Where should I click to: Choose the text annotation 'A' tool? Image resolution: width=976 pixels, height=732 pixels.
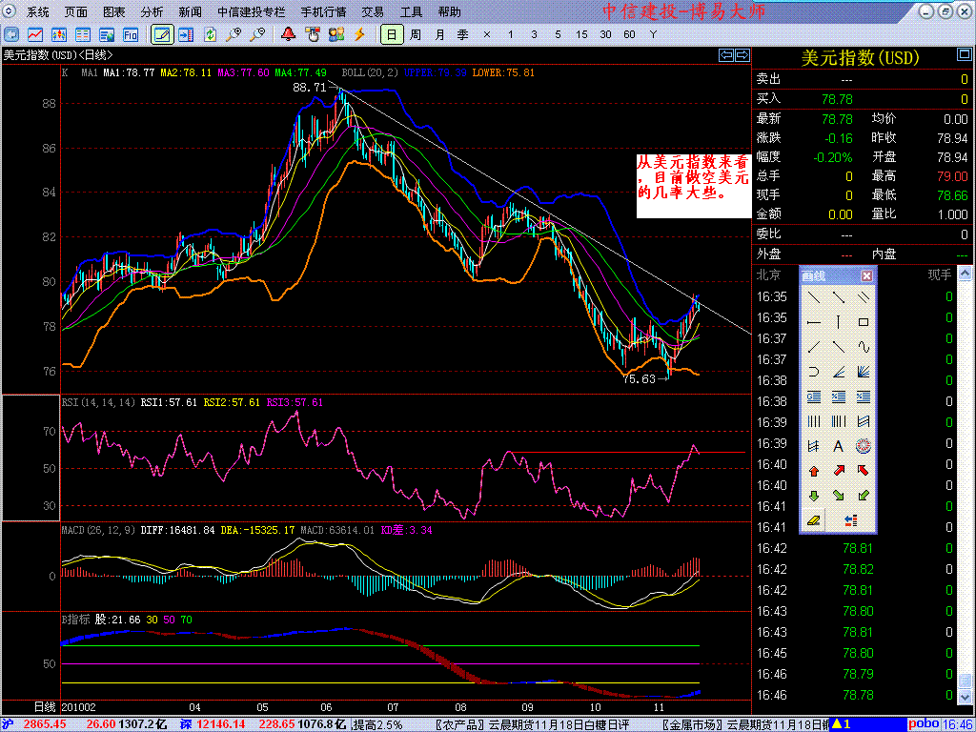coord(839,446)
